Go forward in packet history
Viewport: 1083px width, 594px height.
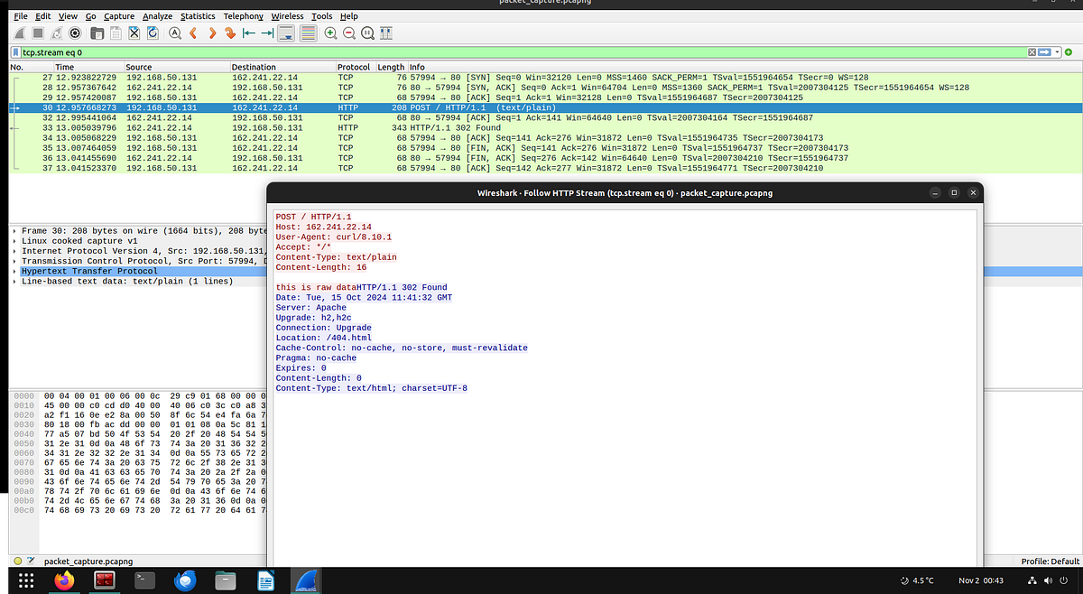tap(211, 33)
